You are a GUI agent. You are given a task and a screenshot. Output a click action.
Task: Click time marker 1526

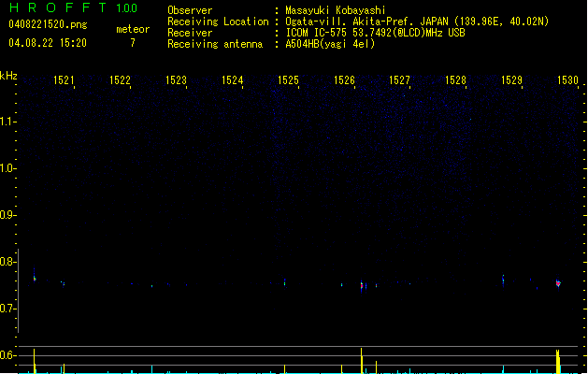coord(344,80)
